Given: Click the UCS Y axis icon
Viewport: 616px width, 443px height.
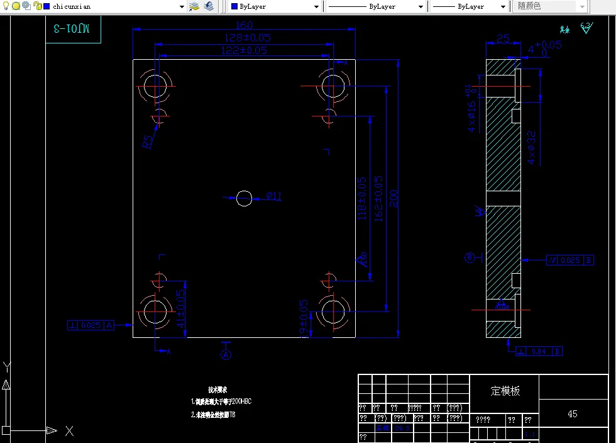Looking at the screenshot, I should 7,367.
